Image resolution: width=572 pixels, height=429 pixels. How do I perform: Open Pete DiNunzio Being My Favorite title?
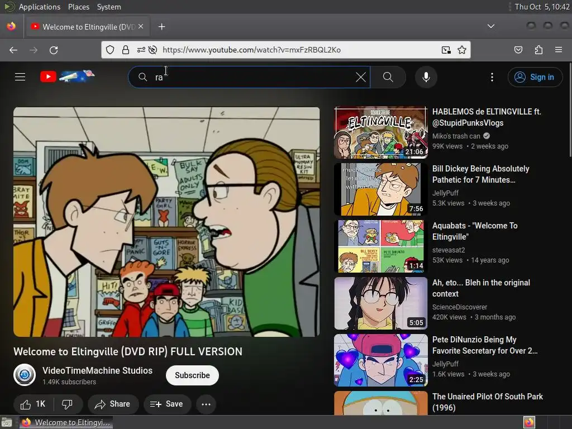[x=485, y=345]
